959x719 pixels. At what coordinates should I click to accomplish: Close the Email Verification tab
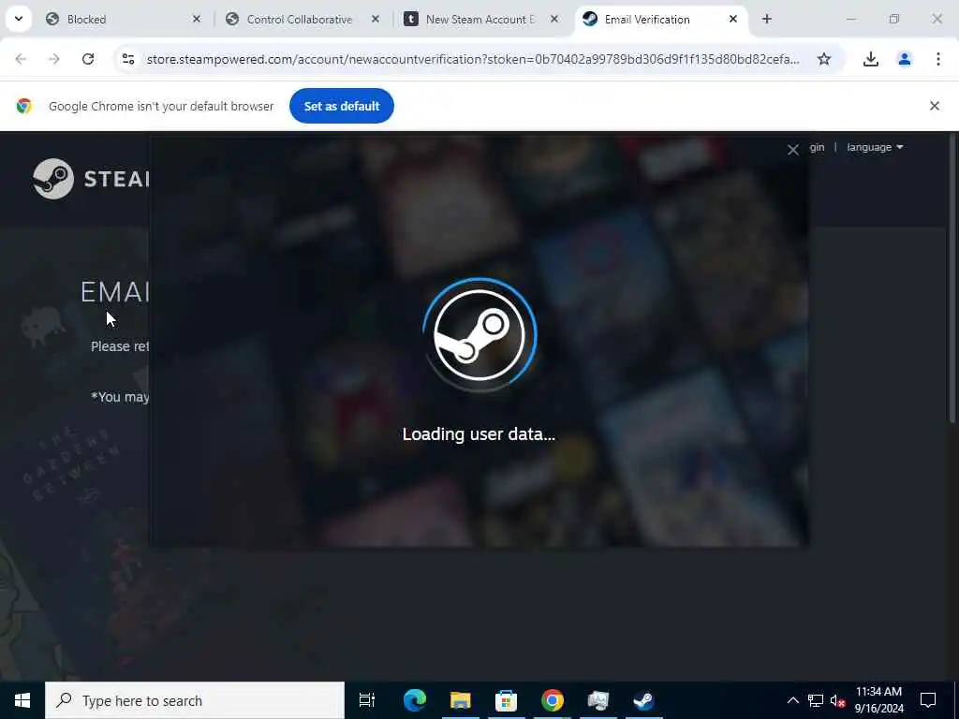click(732, 19)
